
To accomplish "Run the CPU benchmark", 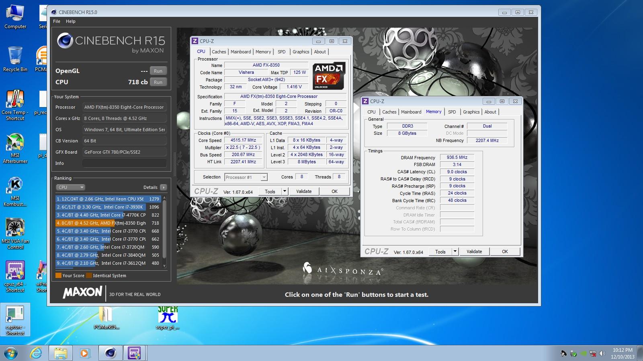I will (x=158, y=82).
